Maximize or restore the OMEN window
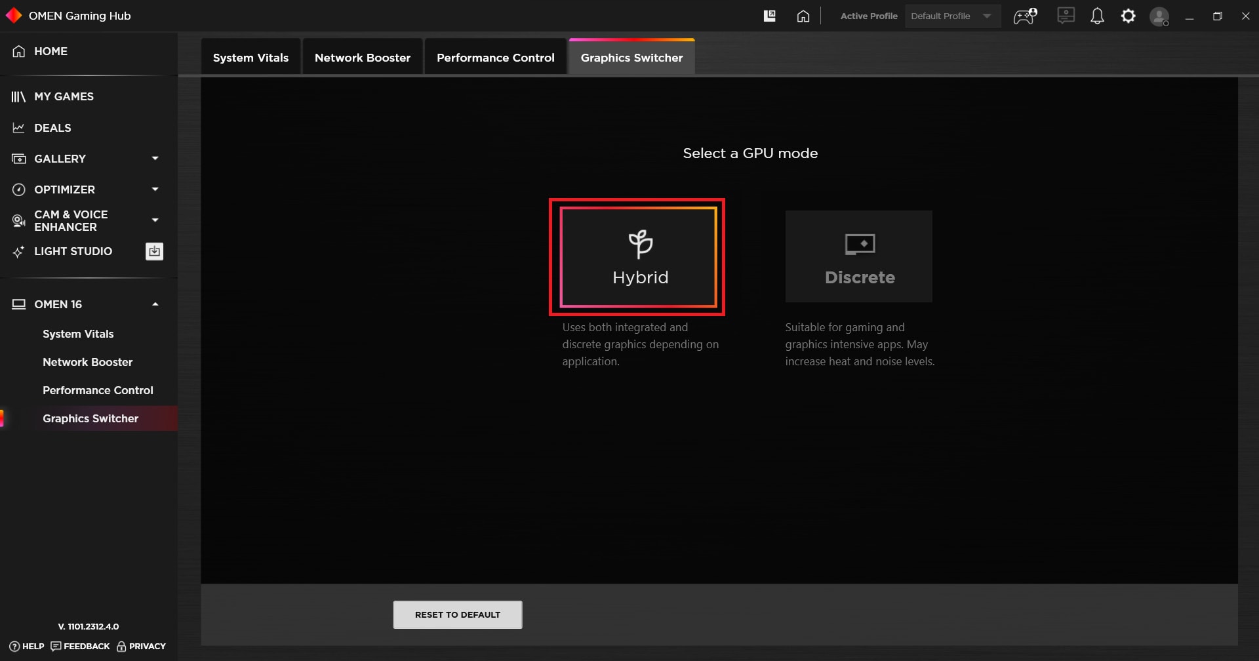Image resolution: width=1259 pixels, height=661 pixels. [1218, 16]
